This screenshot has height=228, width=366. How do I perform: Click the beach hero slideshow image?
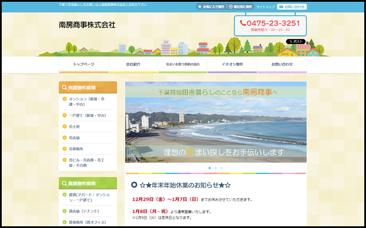(x=216, y=122)
